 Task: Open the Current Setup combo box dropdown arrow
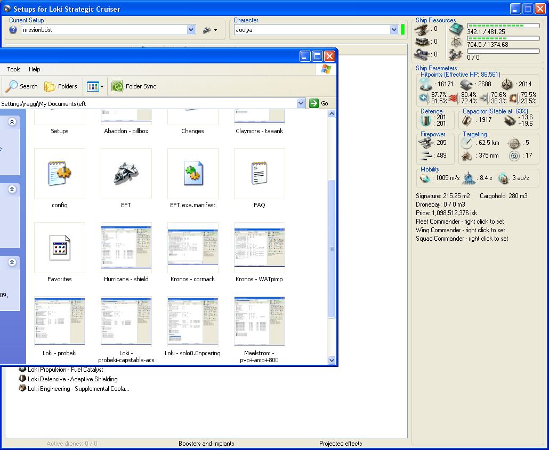[x=191, y=30]
